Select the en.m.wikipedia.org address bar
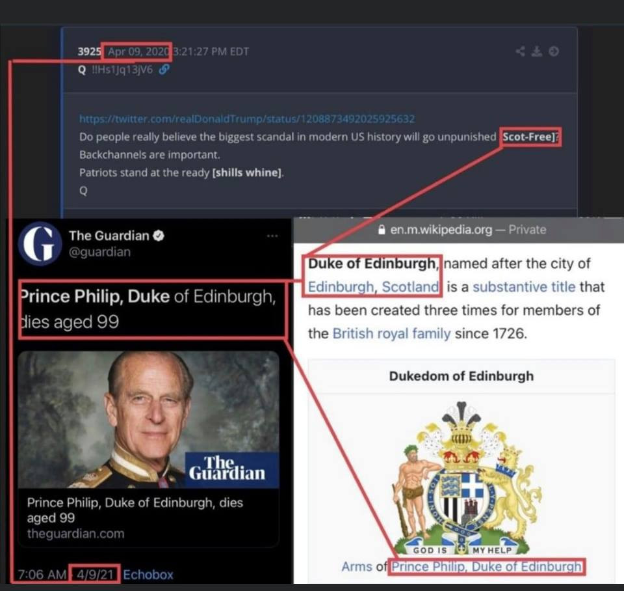 pos(458,230)
